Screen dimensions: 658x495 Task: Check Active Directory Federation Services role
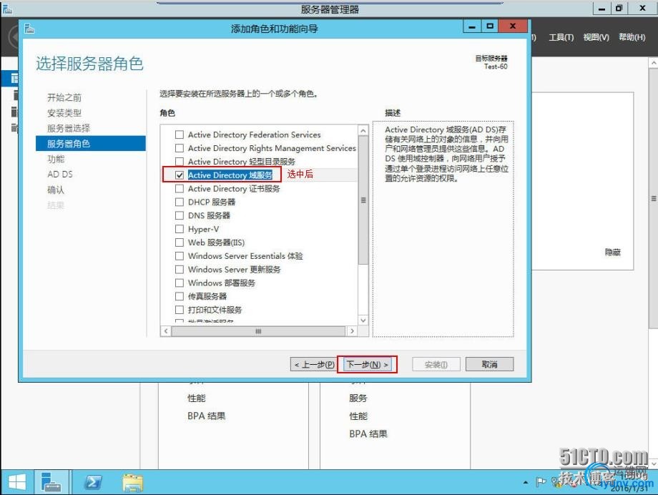tap(180, 134)
